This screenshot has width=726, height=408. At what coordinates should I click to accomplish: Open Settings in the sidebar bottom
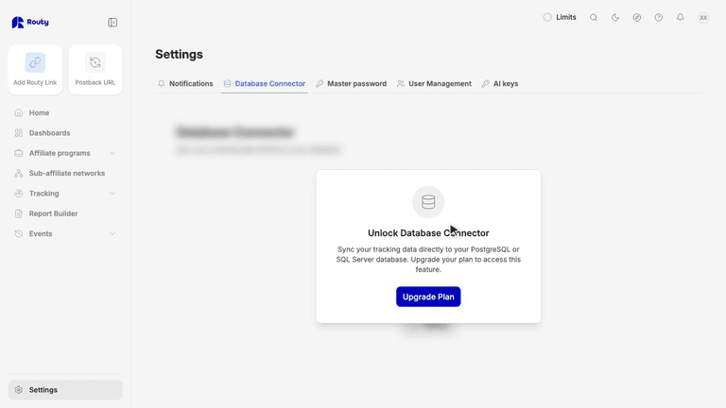coord(65,390)
